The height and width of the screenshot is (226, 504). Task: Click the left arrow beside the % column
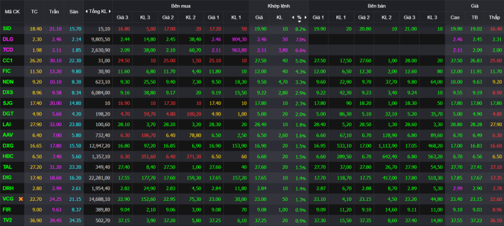pyautogui.click(x=293, y=18)
